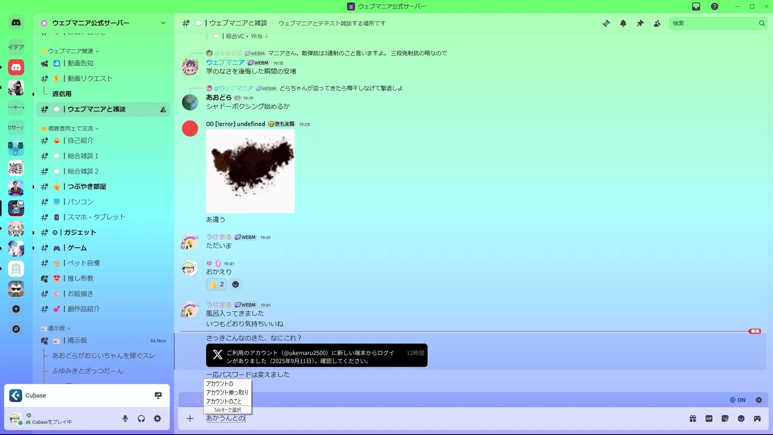Open the sticker picker icon

pos(725,418)
